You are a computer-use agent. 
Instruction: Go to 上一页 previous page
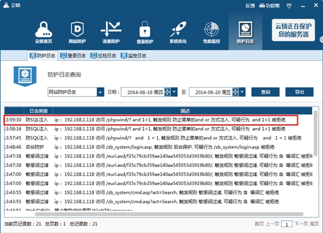click(x=272, y=224)
